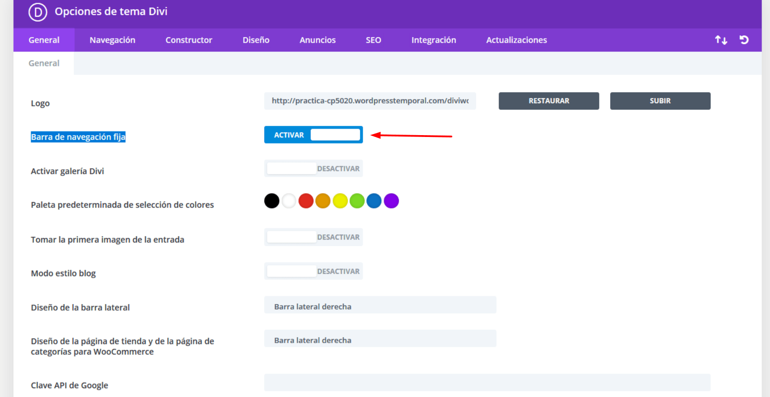
Task: Pick the black palette color swatch
Action: [272, 201]
